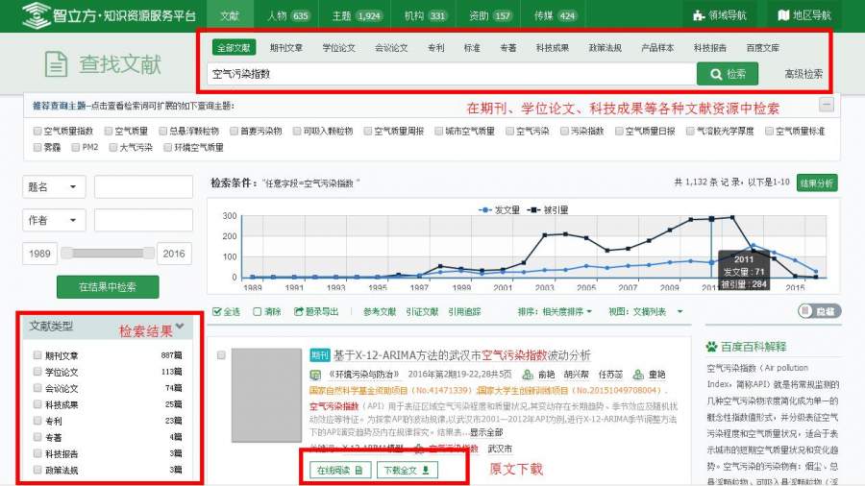
Task: Select the 全部文献 search category
Action: (x=234, y=48)
